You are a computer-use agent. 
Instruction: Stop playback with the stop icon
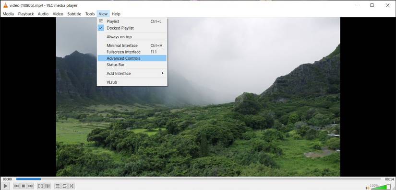coord(23,186)
